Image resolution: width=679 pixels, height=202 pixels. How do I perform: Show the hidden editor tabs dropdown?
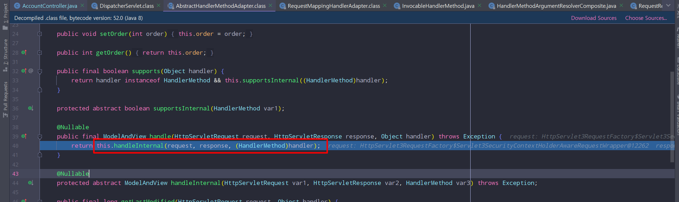click(668, 5)
